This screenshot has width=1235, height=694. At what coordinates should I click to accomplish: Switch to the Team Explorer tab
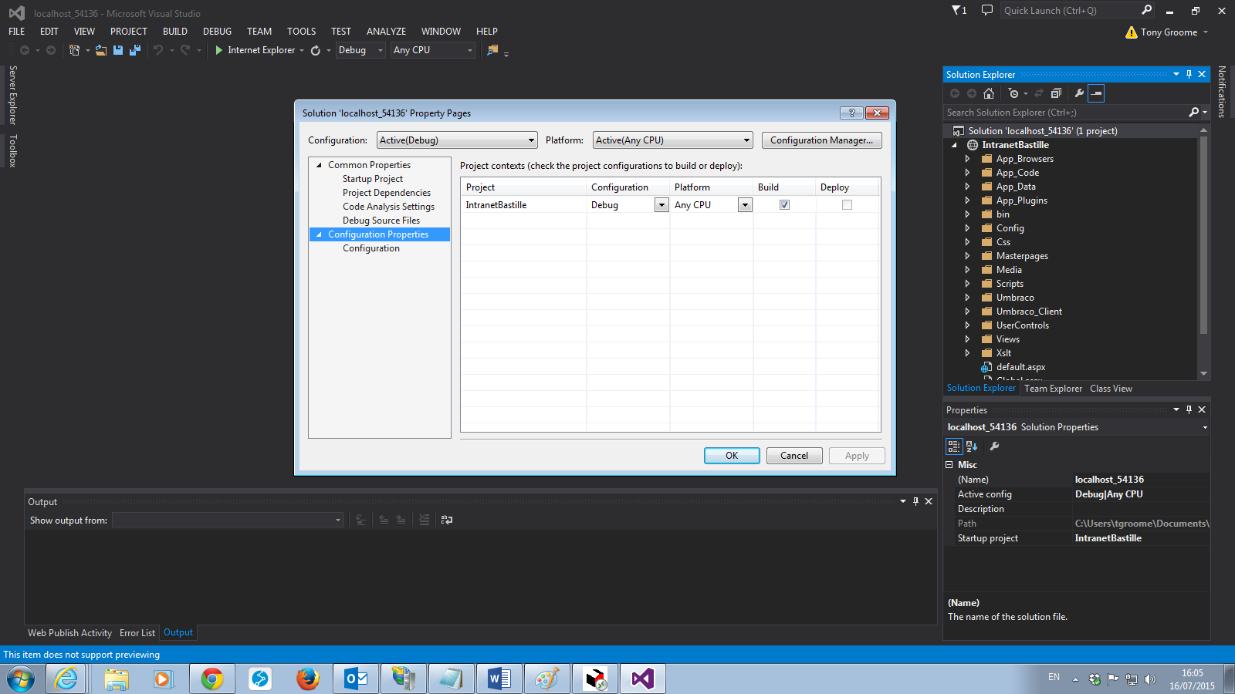1053,389
